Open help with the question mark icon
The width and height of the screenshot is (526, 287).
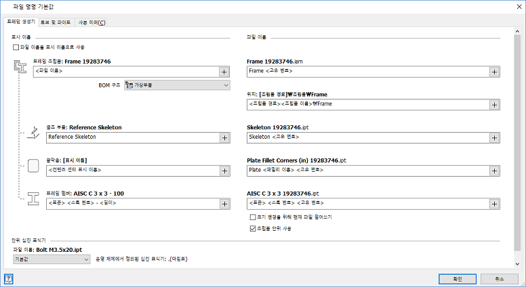tap(9, 278)
